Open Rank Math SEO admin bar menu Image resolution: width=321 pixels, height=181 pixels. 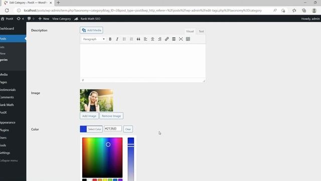87,19
